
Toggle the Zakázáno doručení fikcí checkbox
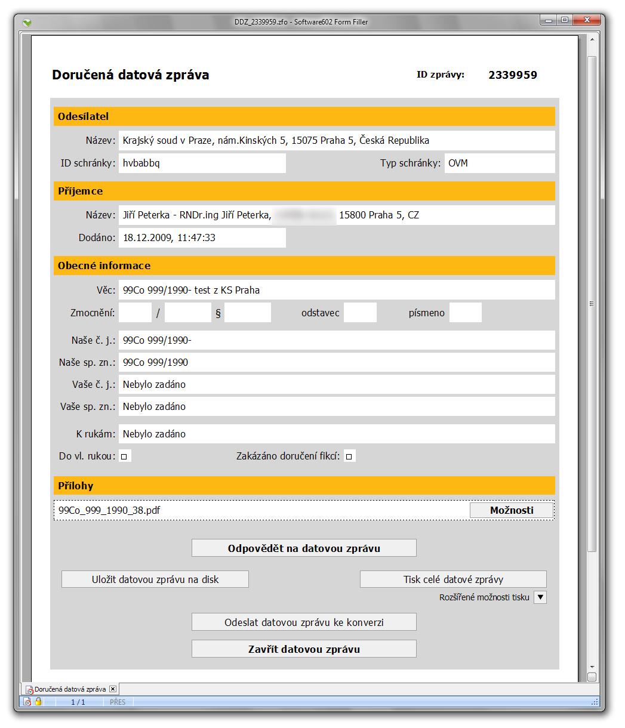tap(349, 456)
